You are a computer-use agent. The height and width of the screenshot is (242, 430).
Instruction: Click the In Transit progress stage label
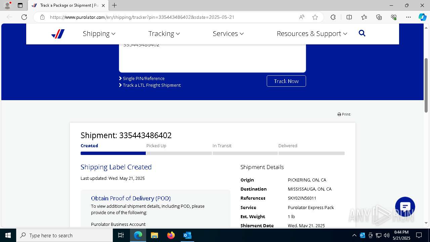click(222, 146)
